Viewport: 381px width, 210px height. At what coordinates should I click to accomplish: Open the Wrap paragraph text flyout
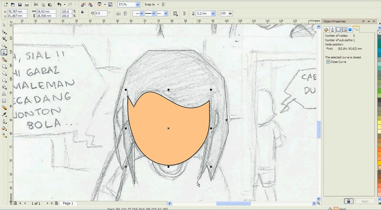(x=175, y=13)
